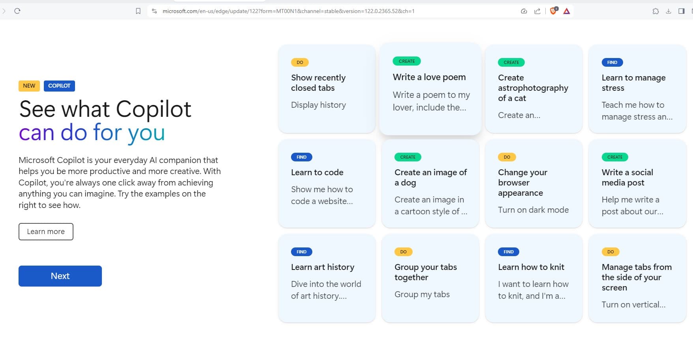Open the extensions puzzle icon

[x=655, y=11]
